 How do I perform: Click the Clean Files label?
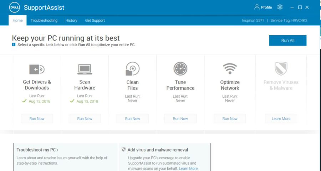point(132,85)
